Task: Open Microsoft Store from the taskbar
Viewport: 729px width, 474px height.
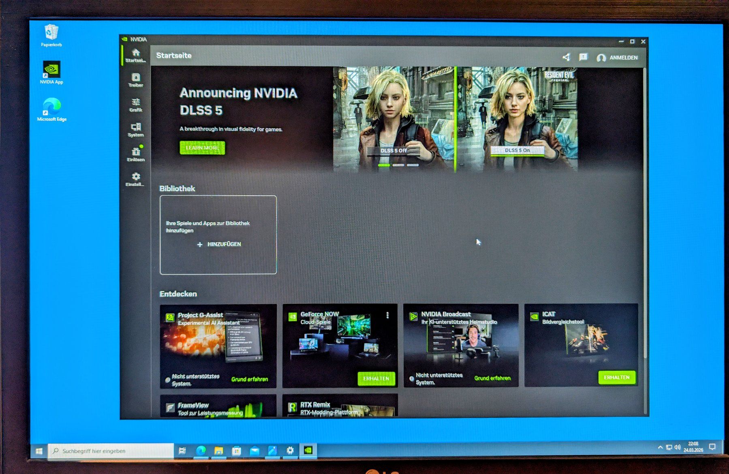Action: pyautogui.click(x=237, y=451)
